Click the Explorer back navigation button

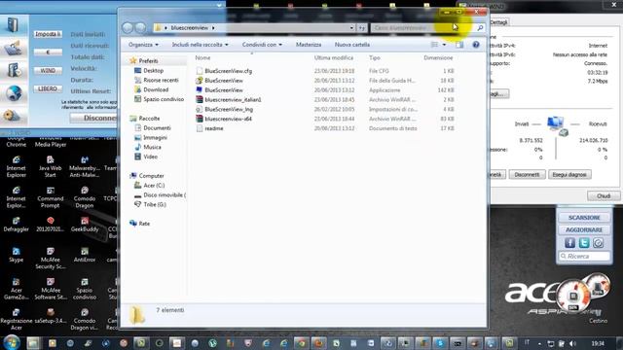pos(128,28)
